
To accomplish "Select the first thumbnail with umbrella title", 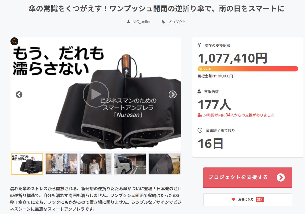I will click(x=27, y=164).
